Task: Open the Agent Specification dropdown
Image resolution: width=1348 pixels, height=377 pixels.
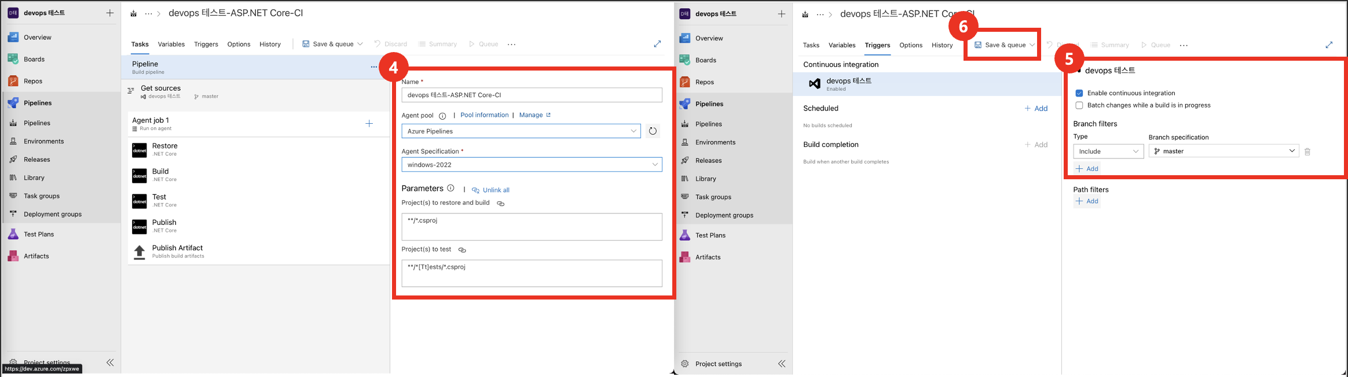Action: (x=532, y=165)
